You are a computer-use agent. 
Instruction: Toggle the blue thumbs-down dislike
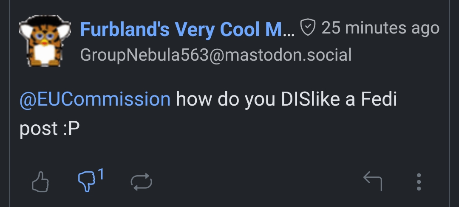coord(87,182)
